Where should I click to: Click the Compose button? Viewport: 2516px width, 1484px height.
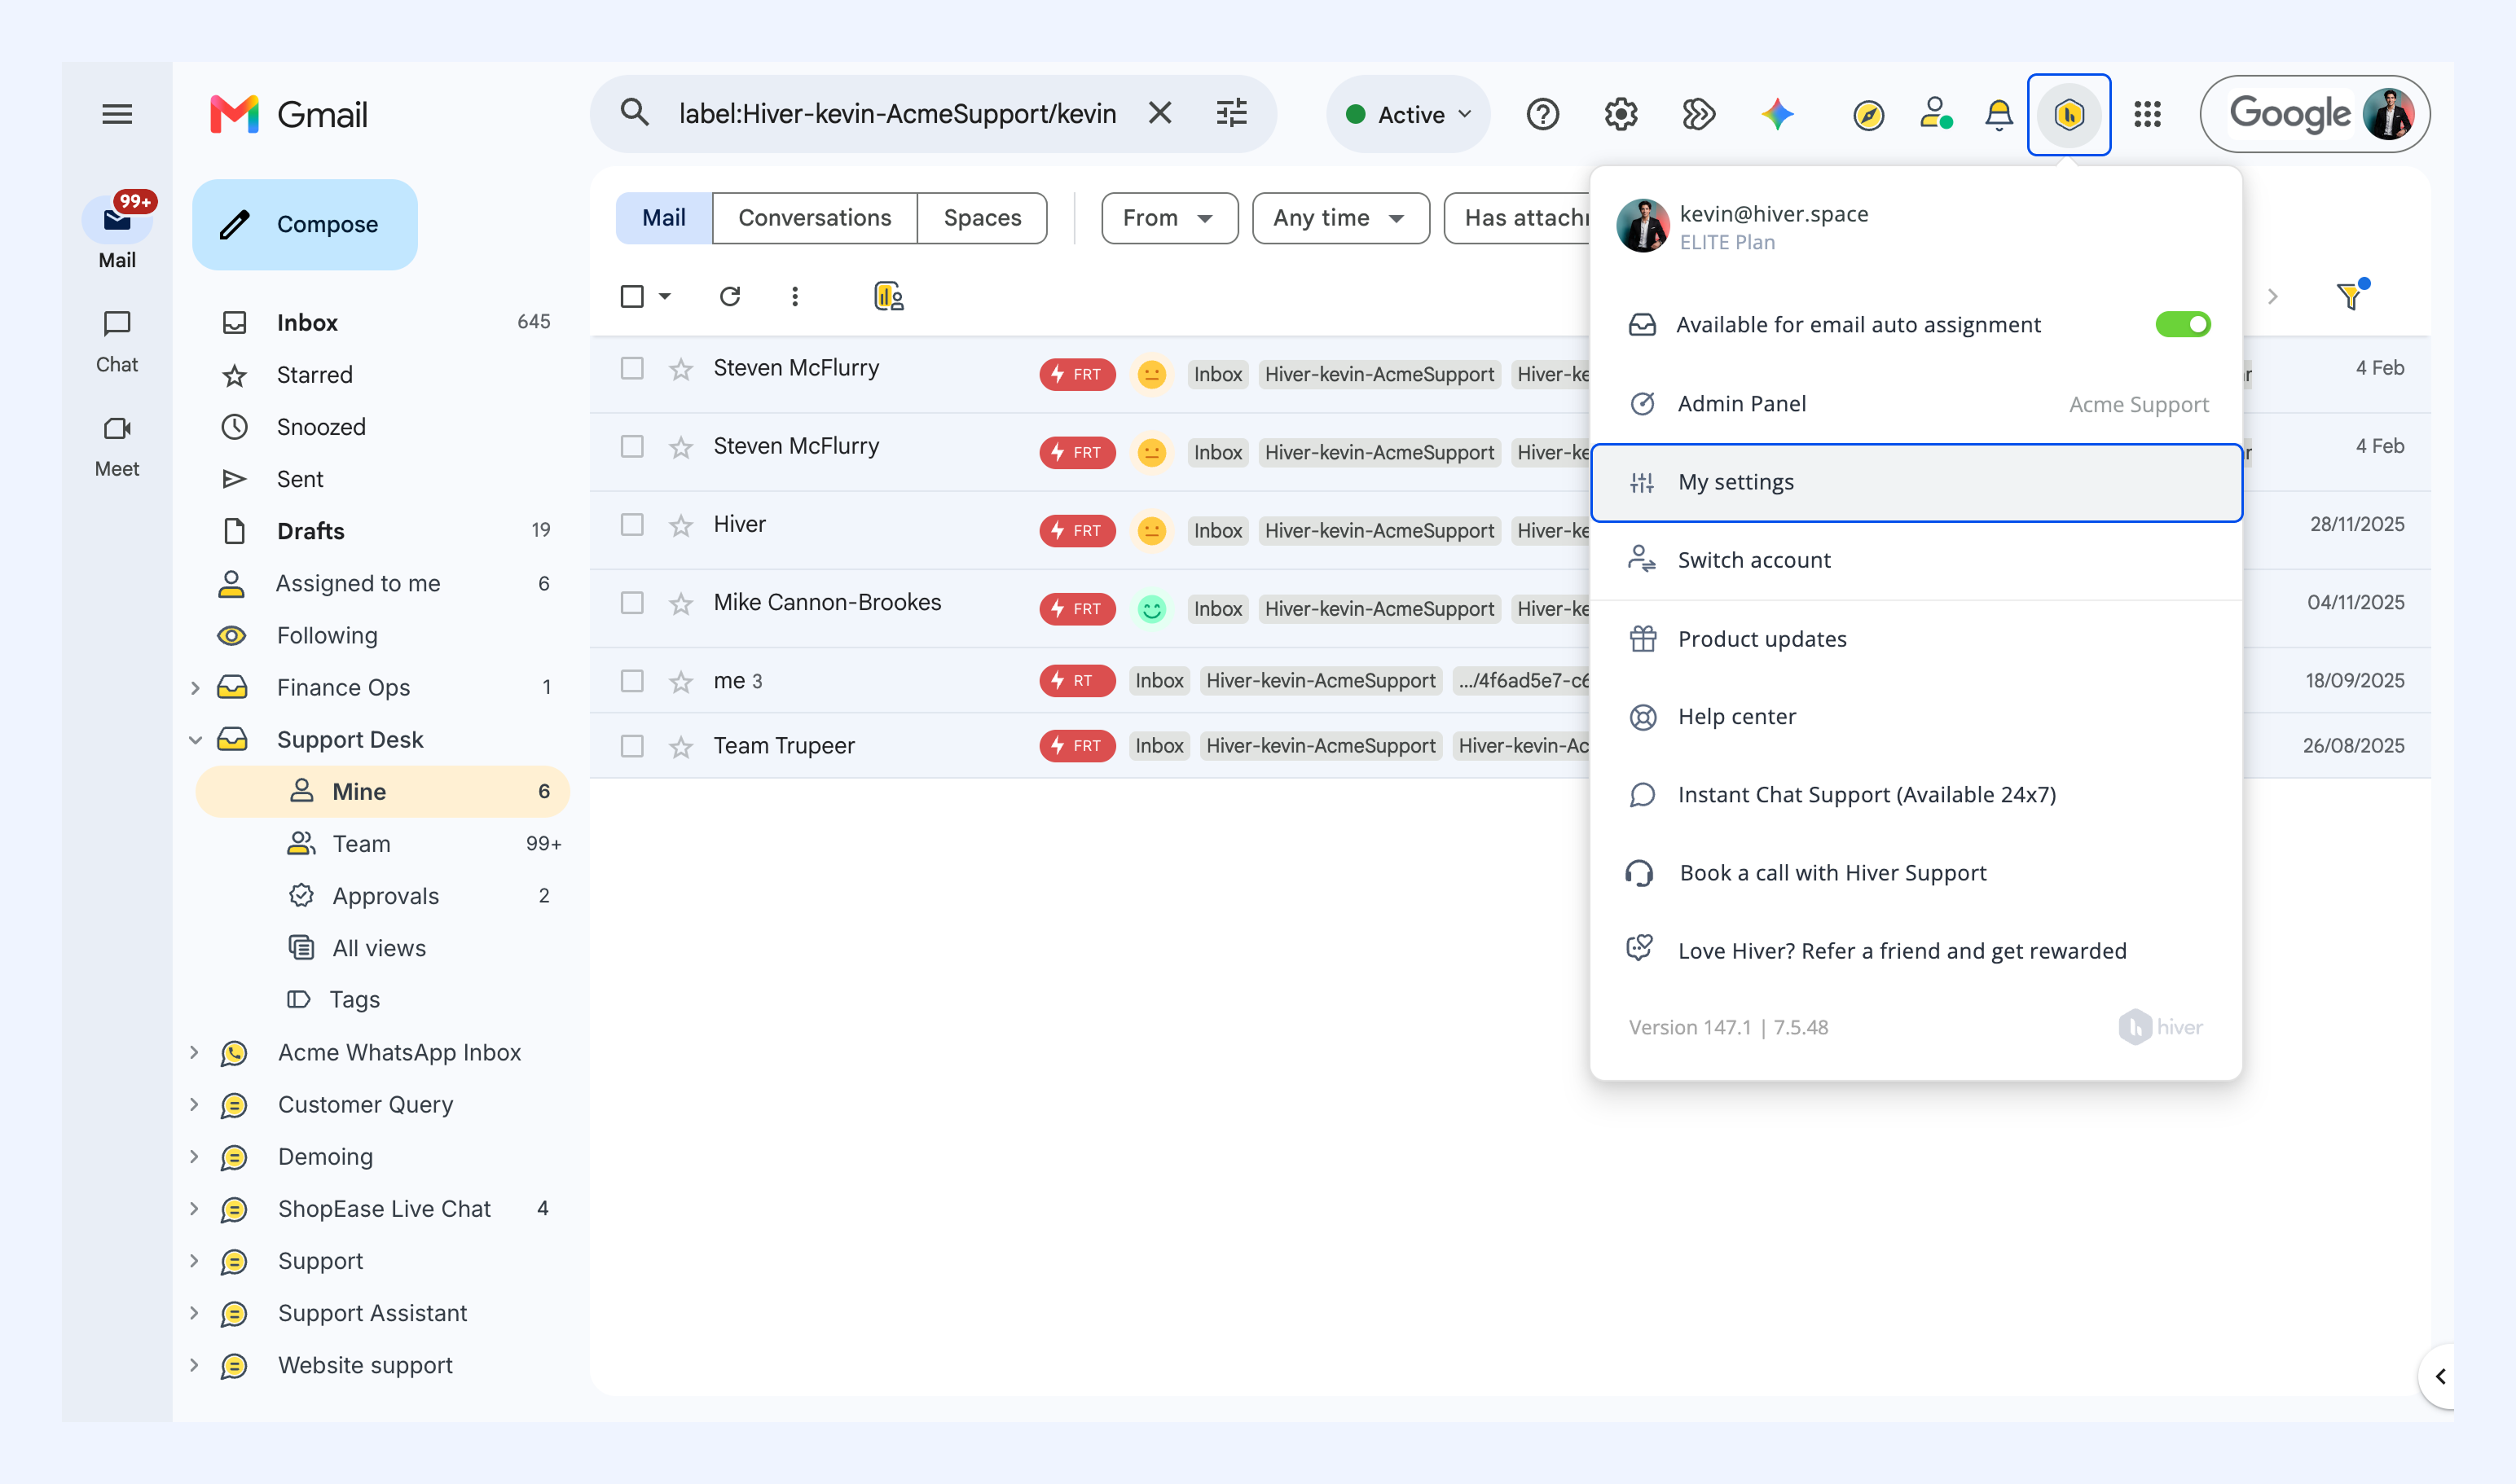(x=305, y=225)
